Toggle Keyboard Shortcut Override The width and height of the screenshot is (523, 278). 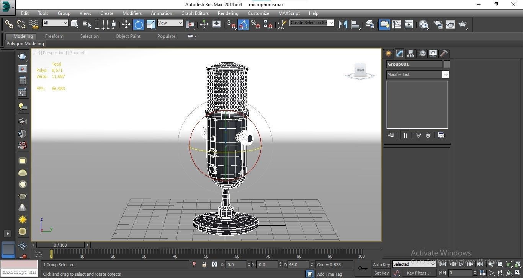point(216,24)
